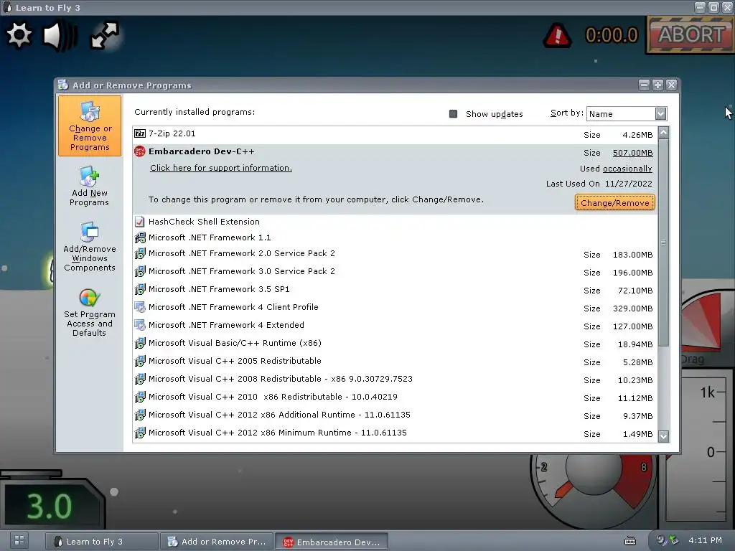The height and width of the screenshot is (551, 735).
Task: Click the red warning triangle icon
Action: tap(557, 35)
